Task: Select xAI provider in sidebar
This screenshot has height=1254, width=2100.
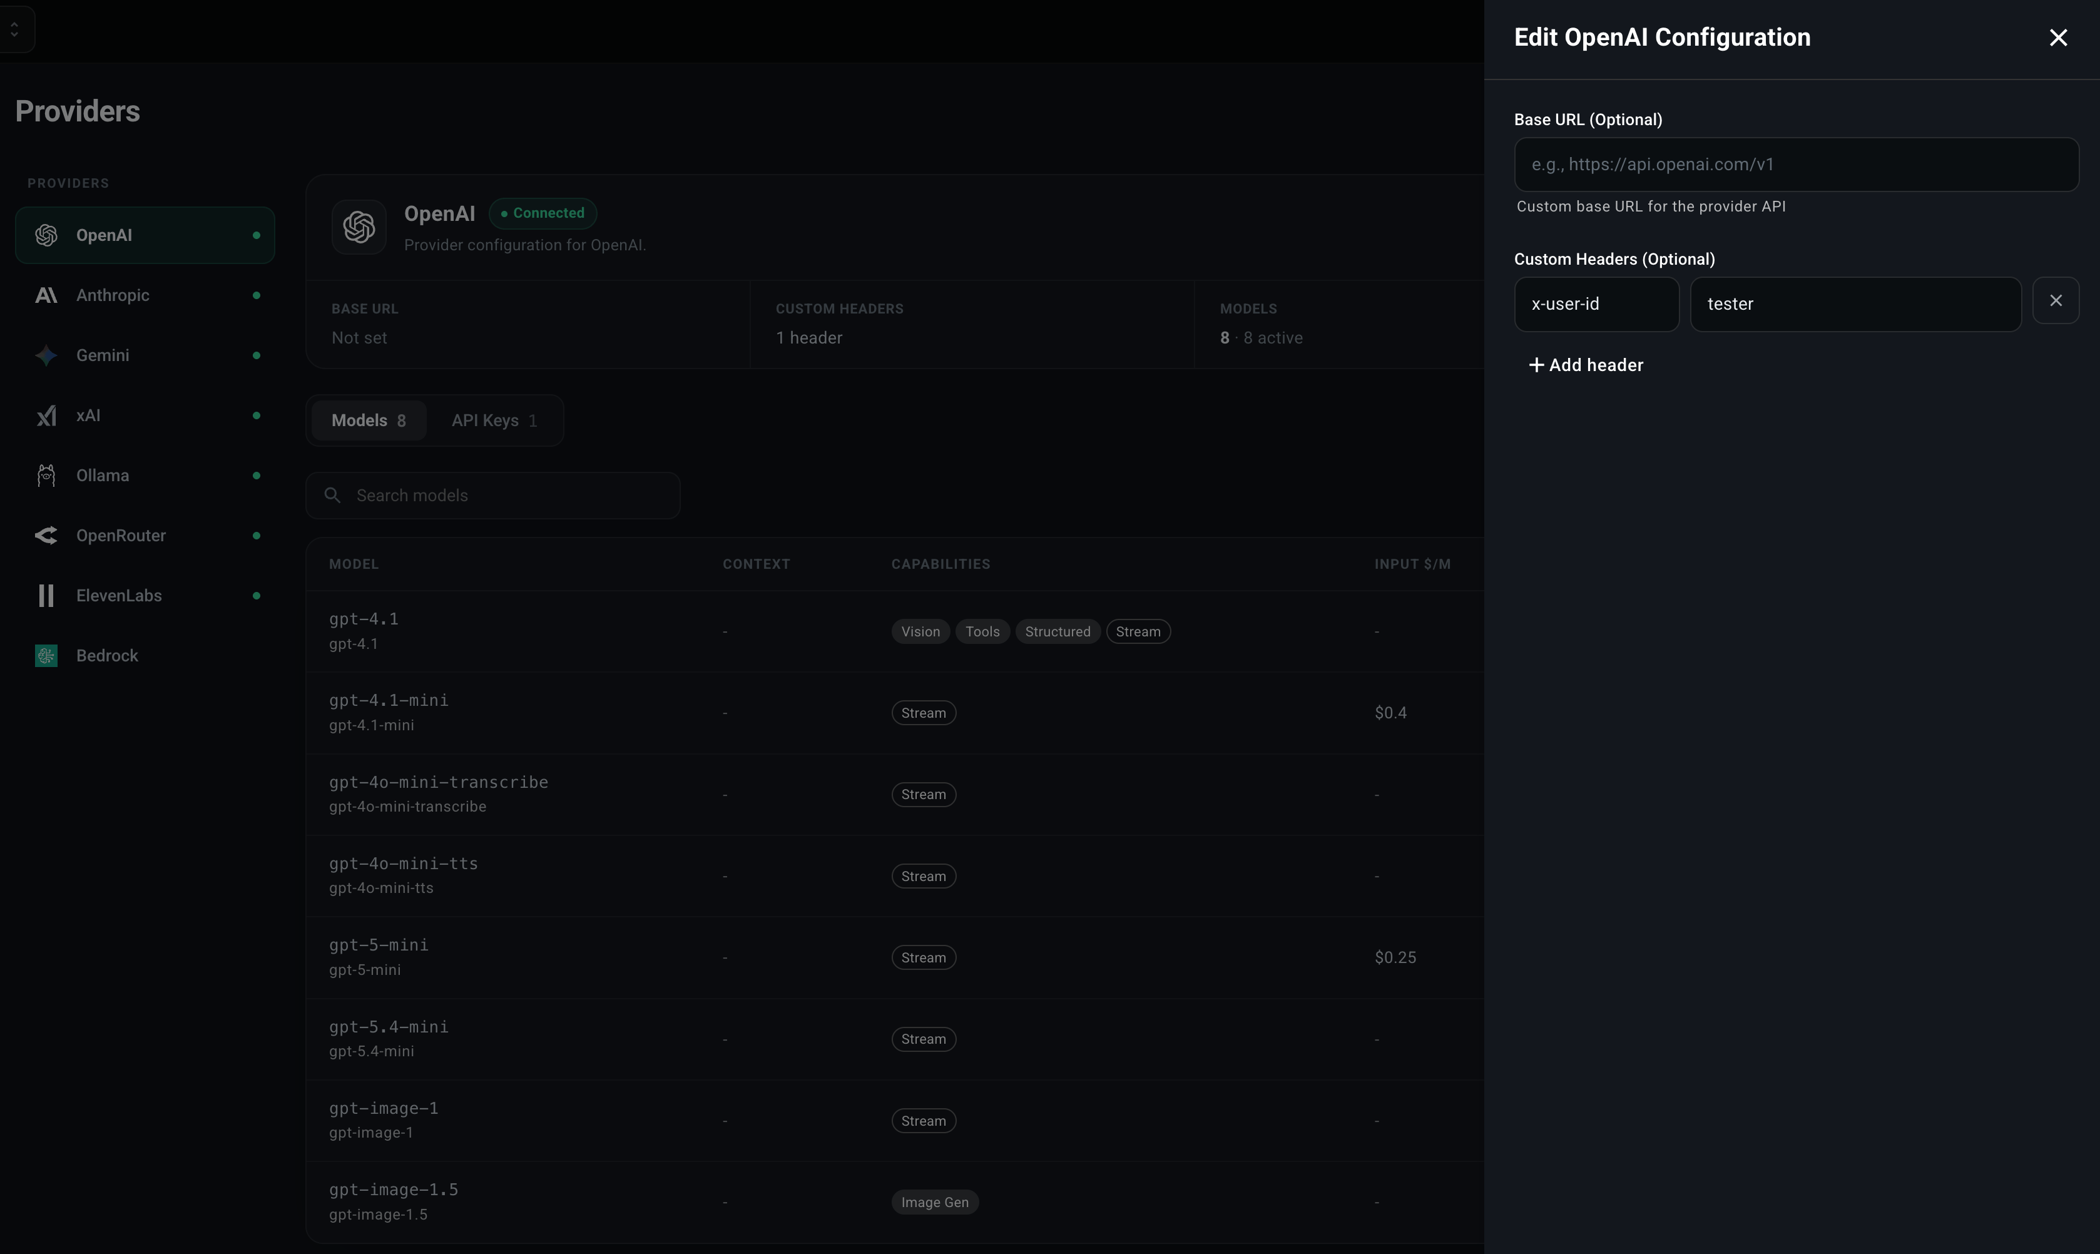Action: 145,415
